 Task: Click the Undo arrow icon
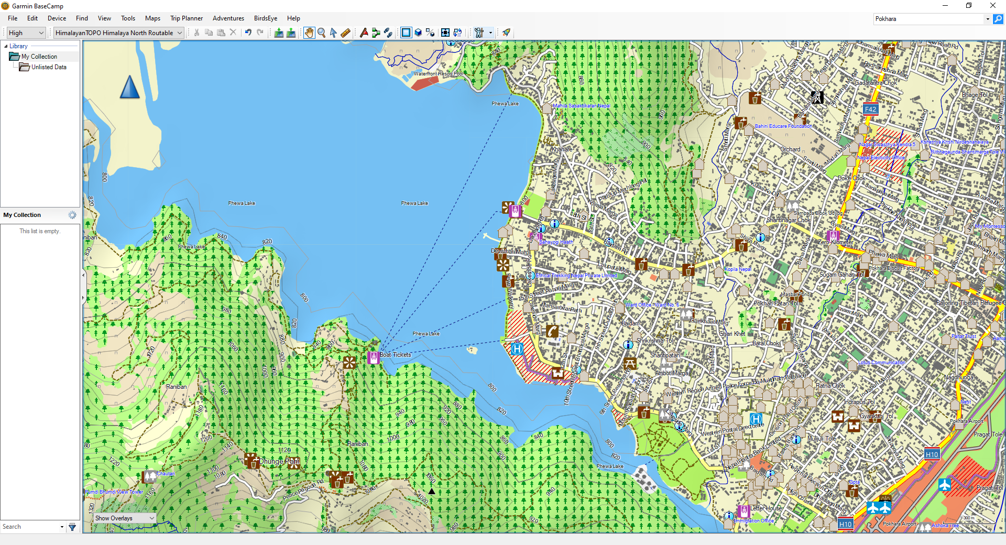coord(248,32)
